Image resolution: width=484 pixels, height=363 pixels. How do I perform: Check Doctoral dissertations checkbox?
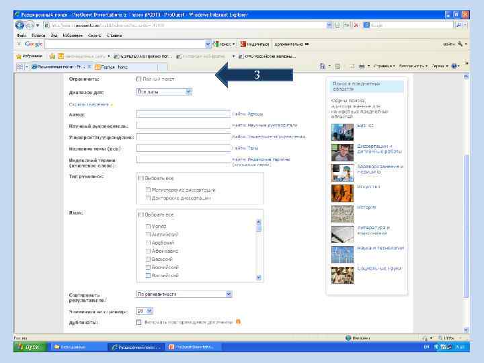coord(148,198)
